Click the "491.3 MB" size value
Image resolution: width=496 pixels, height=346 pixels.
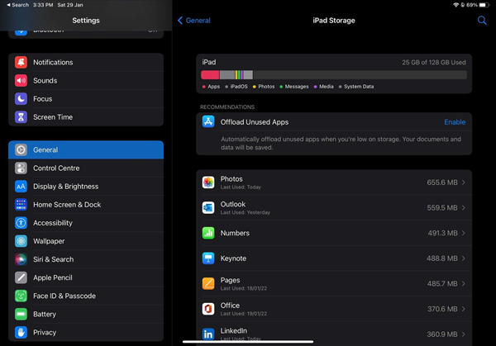[442, 233]
